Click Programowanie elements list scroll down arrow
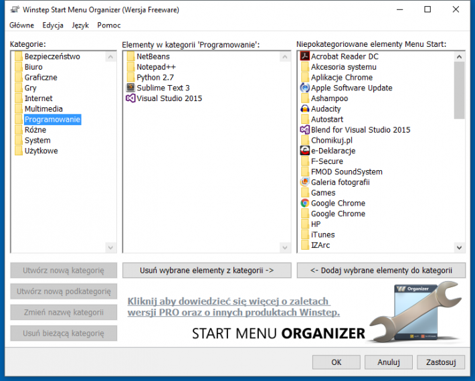This screenshot has height=381, width=475. tap(285, 247)
